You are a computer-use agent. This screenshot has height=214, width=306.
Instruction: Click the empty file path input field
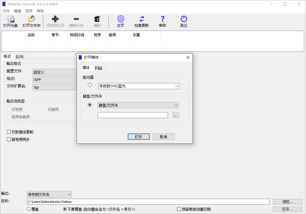pos(133,115)
